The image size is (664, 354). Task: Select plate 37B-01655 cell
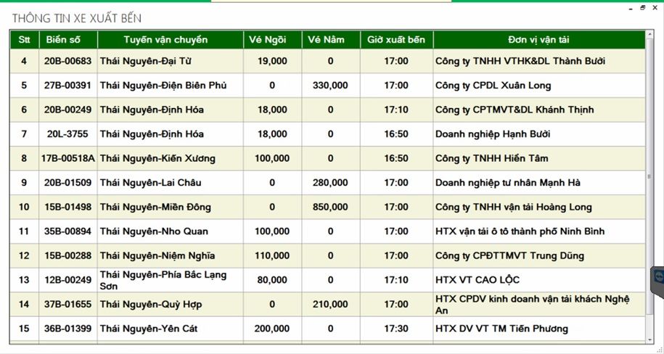67,305
